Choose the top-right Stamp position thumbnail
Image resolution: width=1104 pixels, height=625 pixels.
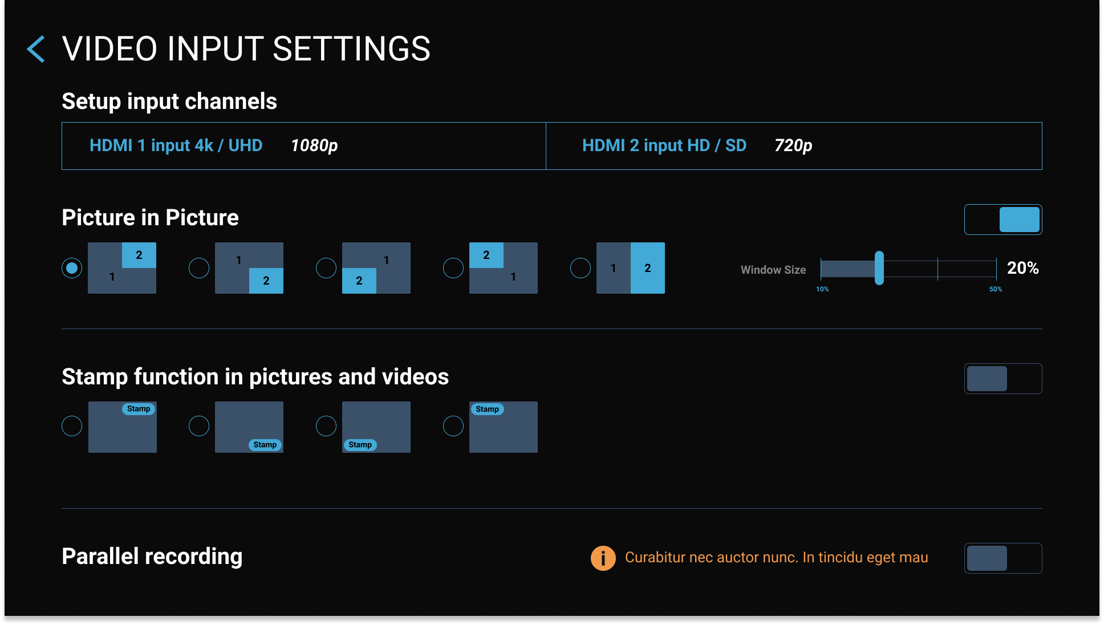(x=123, y=427)
